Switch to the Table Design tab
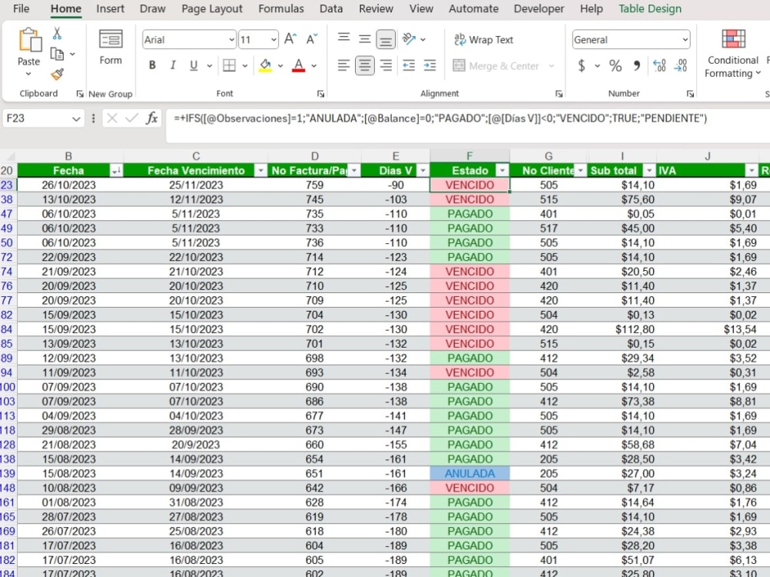Screen dimensions: 770x577 coord(650,8)
